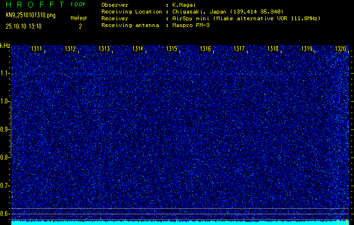
Task: Select the 1320 time marker
Action: pos(340,49)
